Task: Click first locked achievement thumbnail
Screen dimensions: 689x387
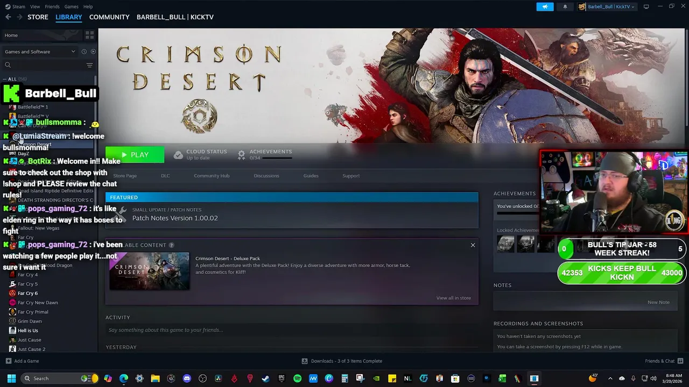Action: click(x=505, y=244)
